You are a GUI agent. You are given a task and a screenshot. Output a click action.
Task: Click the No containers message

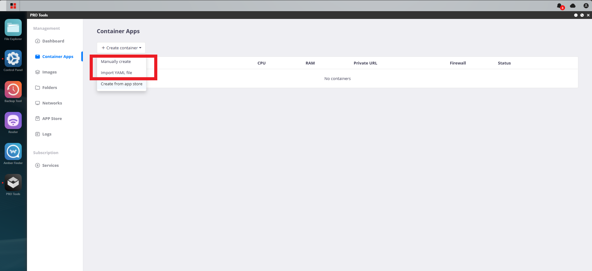338,78
